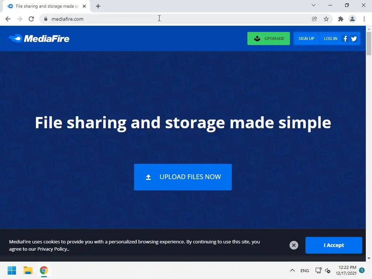This screenshot has height=279, width=372.
Task: Share this page icon in address bar
Action: [x=314, y=19]
